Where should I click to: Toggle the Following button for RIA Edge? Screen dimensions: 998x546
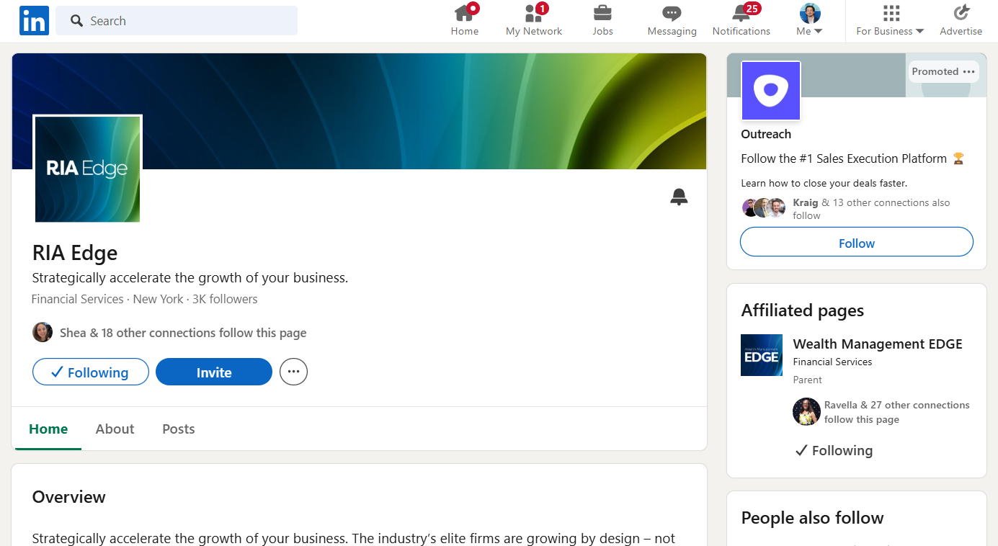tap(91, 372)
